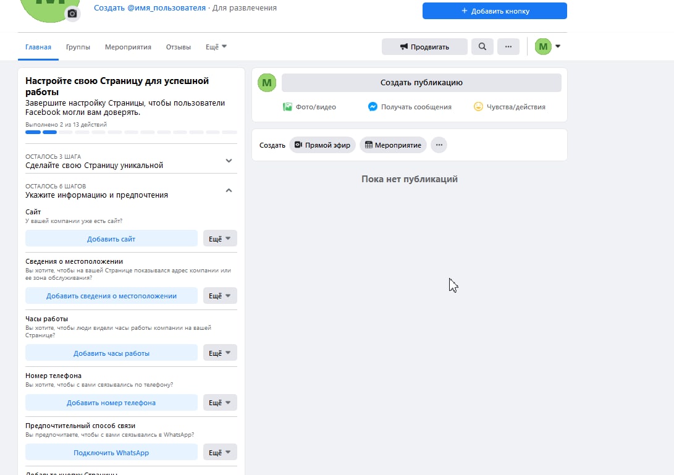Click the Продвигать megaphone button
This screenshot has width=674, height=475.
tap(424, 46)
